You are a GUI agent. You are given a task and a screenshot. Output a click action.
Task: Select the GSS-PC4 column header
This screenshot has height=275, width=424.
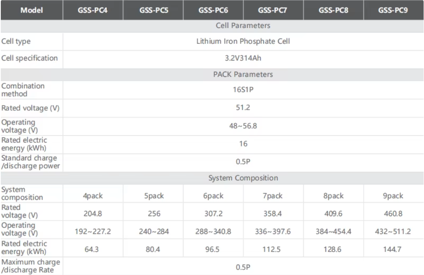[93, 10]
